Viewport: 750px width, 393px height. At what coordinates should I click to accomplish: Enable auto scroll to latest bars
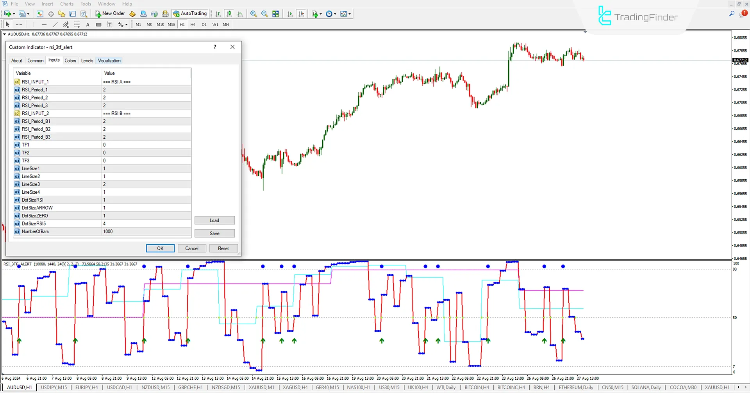[x=290, y=14]
